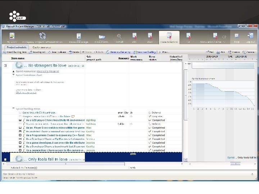This screenshot has height=194, width=259.
Task: Open Company Projects administration icon
Action: point(42,36)
